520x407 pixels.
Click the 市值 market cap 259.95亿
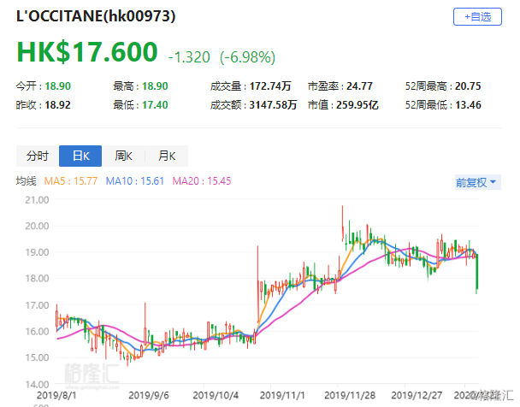click(357, 105)
